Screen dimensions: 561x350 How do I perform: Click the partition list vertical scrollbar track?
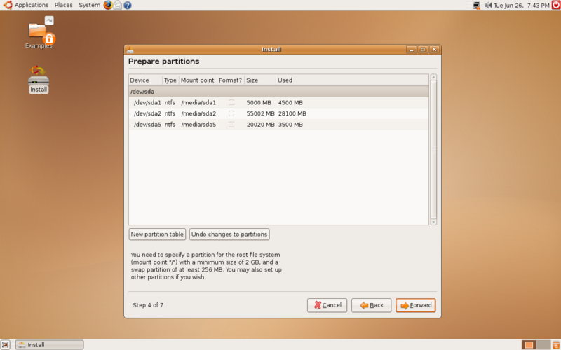pyautogui.click(x=433, y=150)
